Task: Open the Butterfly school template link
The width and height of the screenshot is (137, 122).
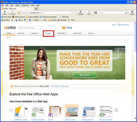Action: tap(21, 120)
